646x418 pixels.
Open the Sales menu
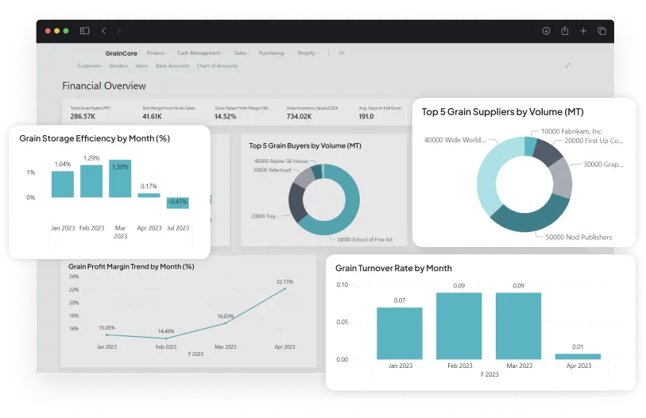(x=242, y=53)
